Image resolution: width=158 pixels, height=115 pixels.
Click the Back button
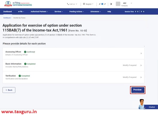[9, 90]
